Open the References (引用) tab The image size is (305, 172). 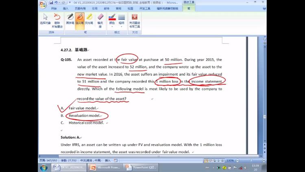tap(95, 9)
